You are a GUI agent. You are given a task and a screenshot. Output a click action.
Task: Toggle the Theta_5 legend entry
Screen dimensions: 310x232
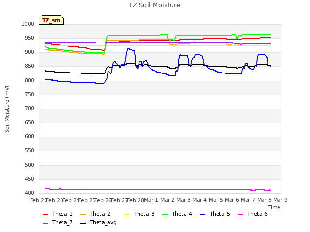(x=215, y=214)
